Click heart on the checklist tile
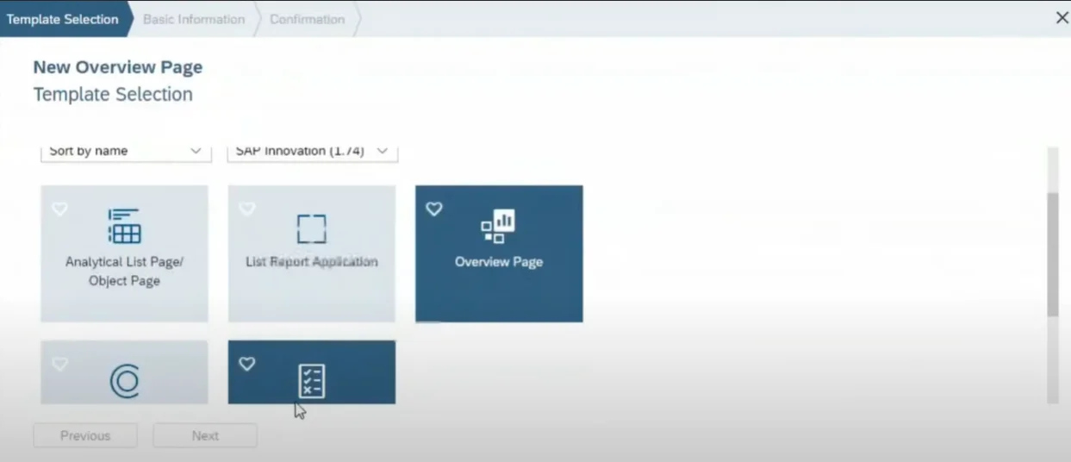 [247, 364]
